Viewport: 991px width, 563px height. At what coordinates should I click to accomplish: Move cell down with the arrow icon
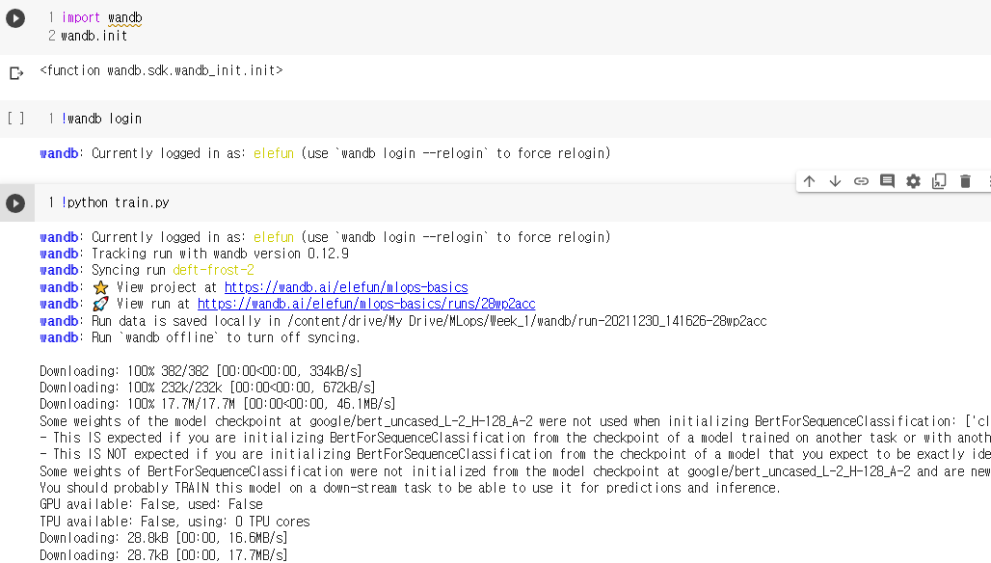click(x=835, y=181)
